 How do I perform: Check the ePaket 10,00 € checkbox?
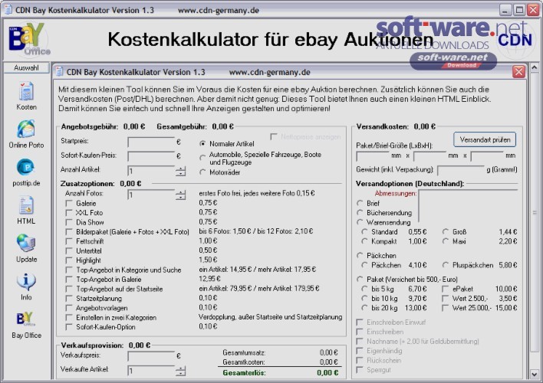pyautogui.click(x=446, y=289)
